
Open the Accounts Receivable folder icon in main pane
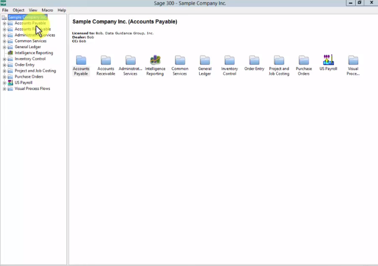106,60
